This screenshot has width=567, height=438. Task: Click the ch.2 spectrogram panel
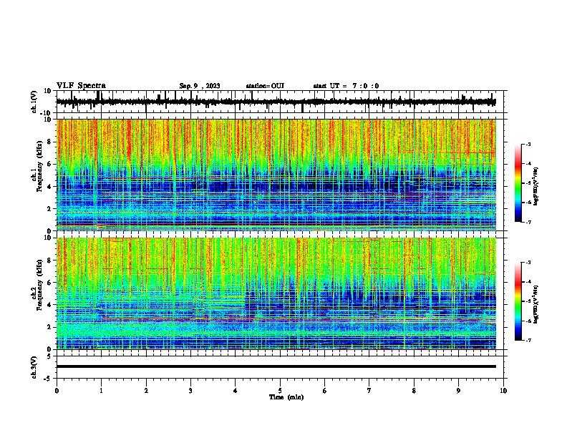pyautogui.click(x=276, y=293)
